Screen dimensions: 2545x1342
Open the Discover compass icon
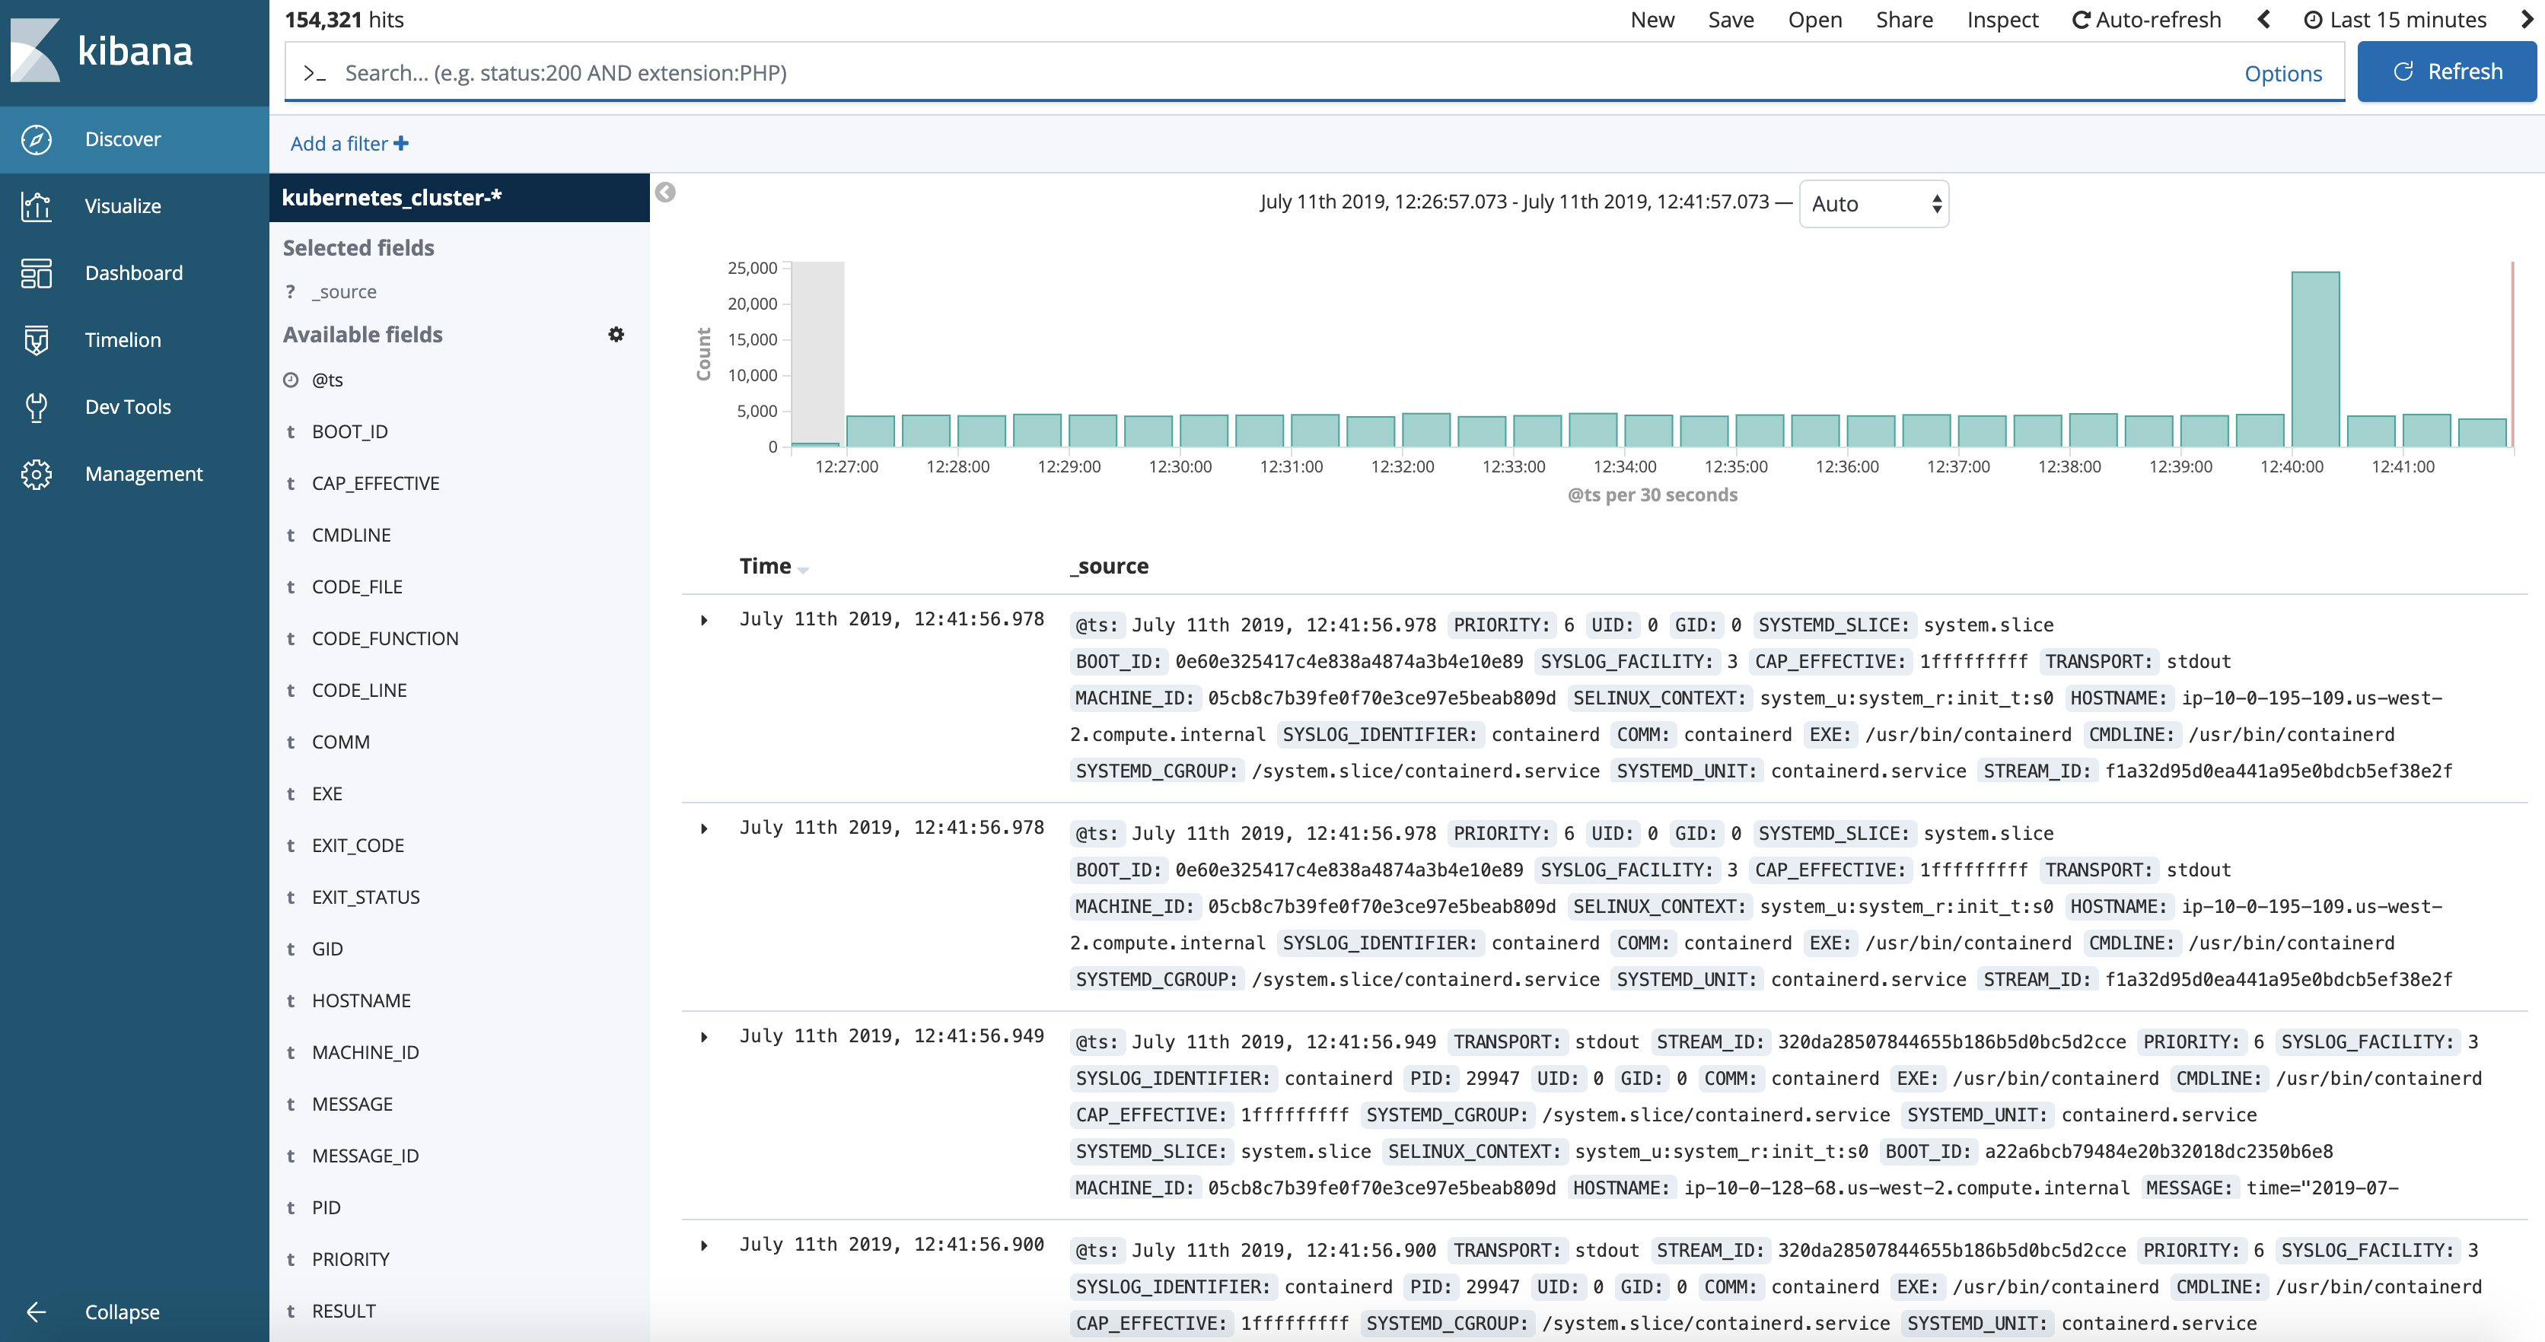pyautogui.click(x=37, y=139)
